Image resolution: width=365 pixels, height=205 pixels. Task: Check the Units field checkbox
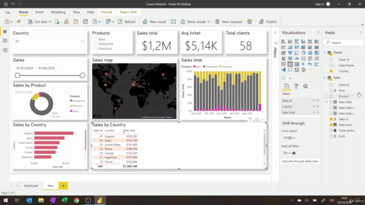coord(331,136)
